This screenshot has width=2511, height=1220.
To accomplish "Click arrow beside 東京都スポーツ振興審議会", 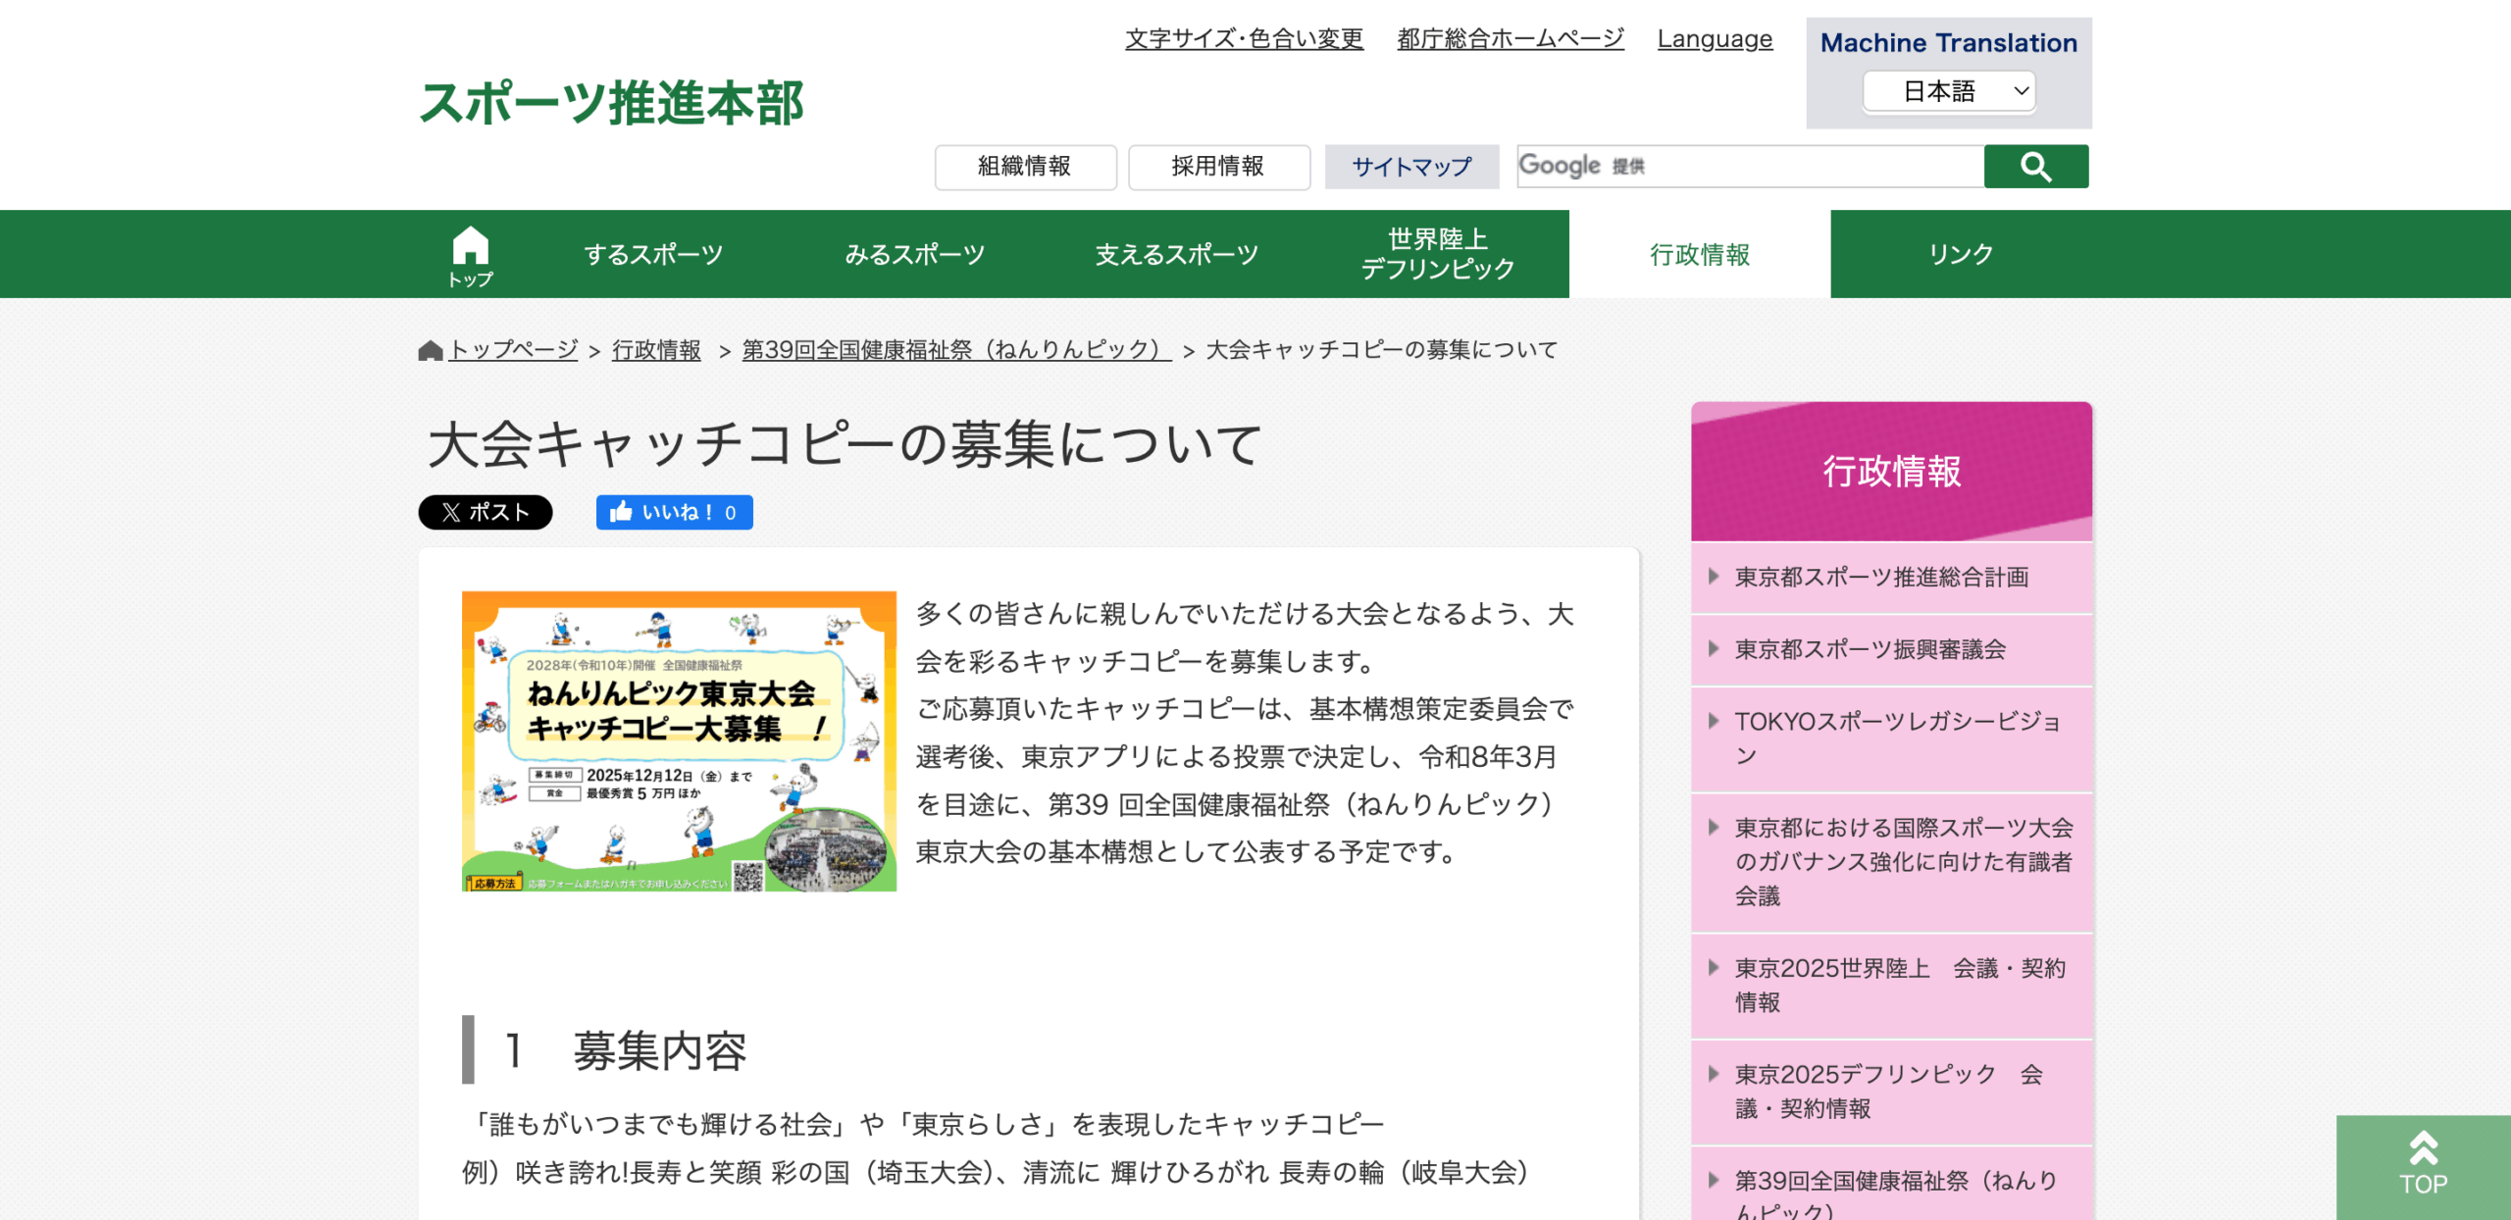I will (x=1713, y=649).
